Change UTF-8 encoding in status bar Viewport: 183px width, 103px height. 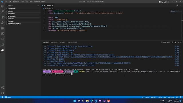pos(160,97)
